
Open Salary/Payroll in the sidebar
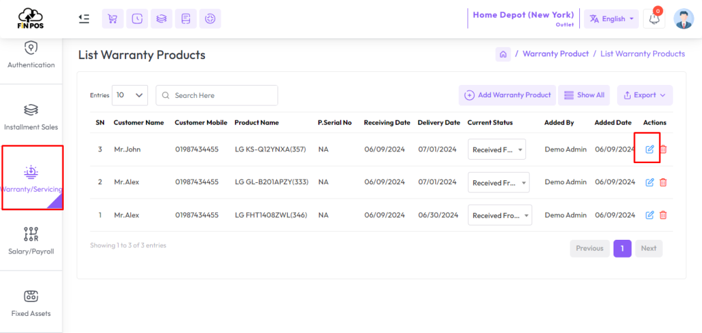point(31,241)
